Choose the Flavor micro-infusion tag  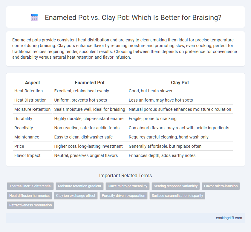pos(221,186)
